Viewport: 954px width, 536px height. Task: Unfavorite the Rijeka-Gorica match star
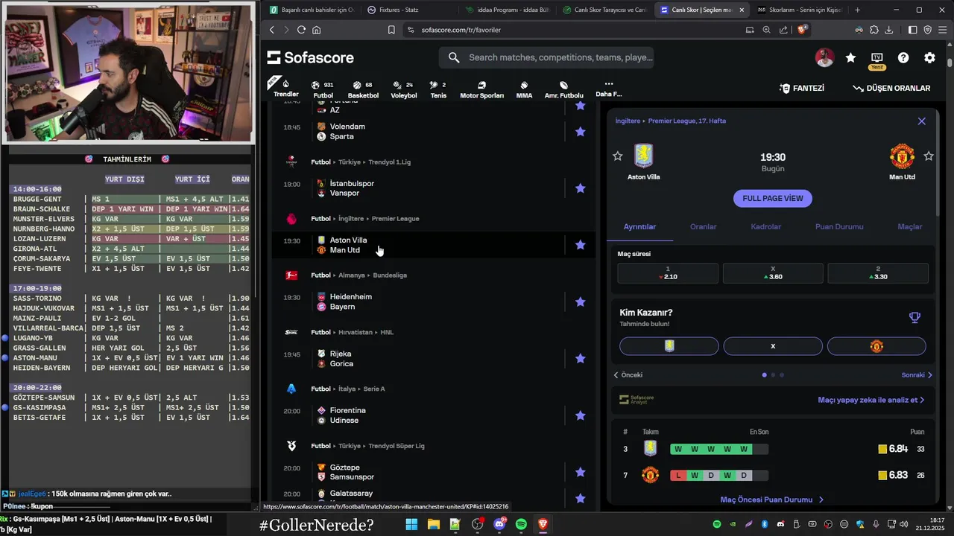[x=581, y=359]
